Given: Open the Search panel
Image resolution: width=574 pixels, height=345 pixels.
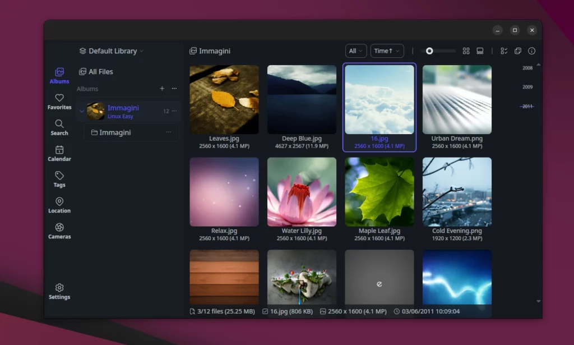Looking at the screenshot, I should pos(59,126).
